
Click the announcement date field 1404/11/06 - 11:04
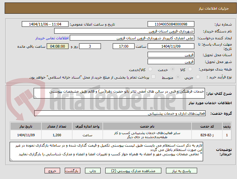45,24
